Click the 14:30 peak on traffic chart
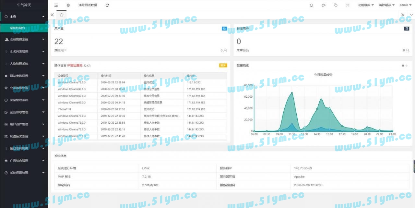This screenshot has height=208, width=415. click(x=317, y=109)
